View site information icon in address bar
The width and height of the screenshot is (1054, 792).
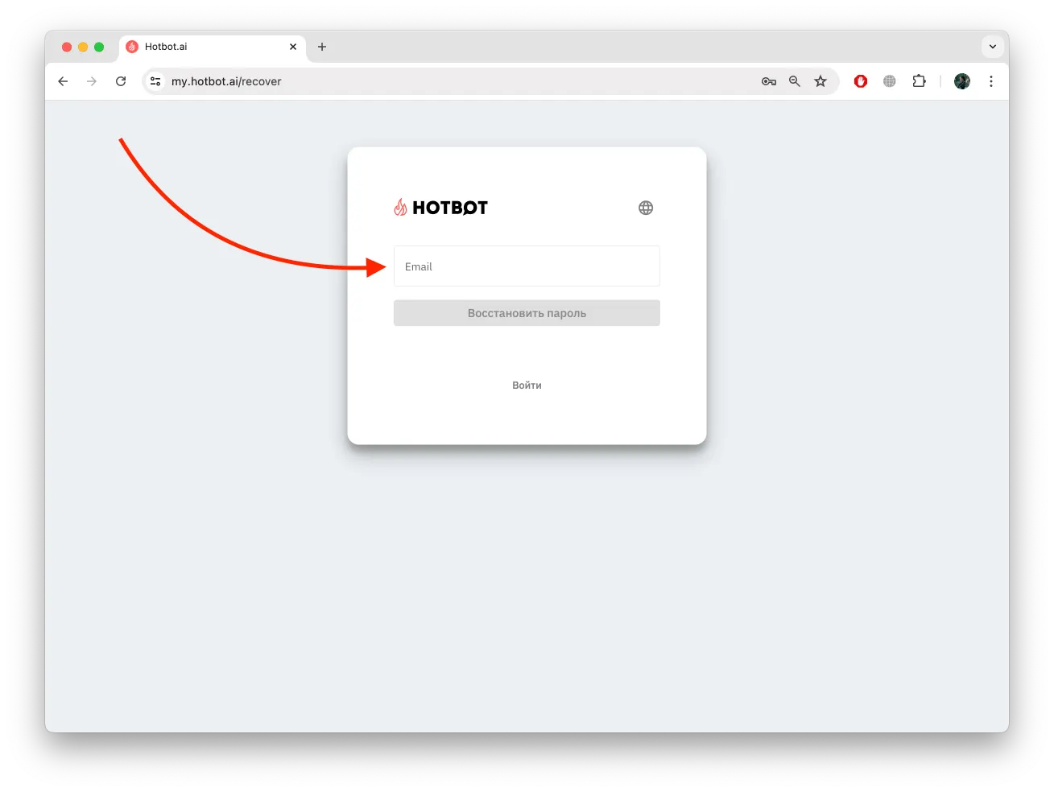[x=156, y=81]
